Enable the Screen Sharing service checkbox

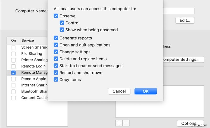pyautogui.click(x=13, y=47)
